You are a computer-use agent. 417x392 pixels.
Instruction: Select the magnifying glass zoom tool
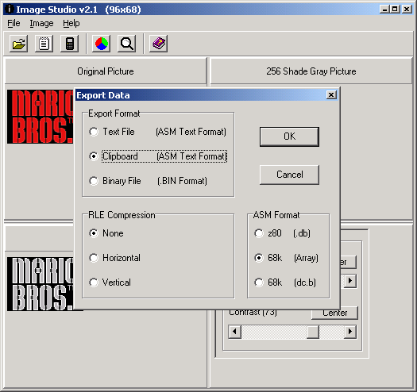127,44
